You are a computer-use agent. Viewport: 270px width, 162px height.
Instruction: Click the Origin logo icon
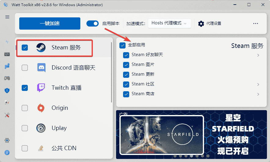tap(41, 108)
